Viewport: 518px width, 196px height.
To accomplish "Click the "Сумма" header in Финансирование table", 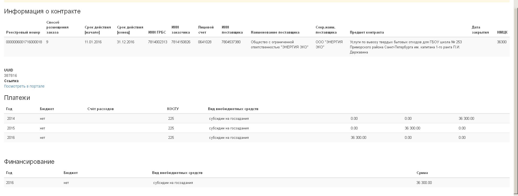I will click(x=422, y=173).
